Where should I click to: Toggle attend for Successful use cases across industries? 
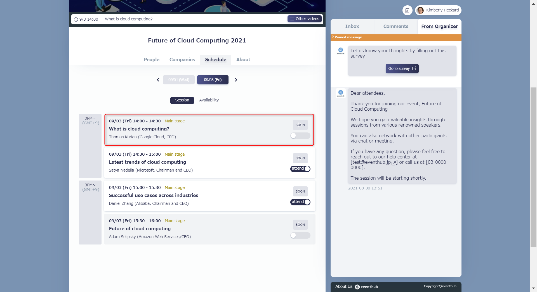pyautogui.click(x=300, y=202)
